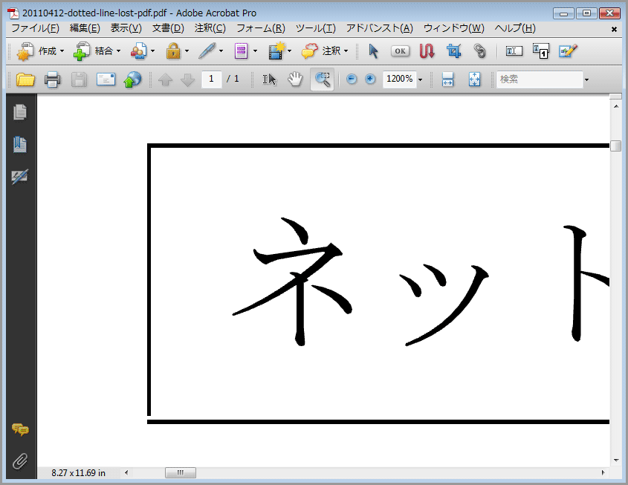Image resolution: width=628 pixels, height=485 pixels.
Task: Click the Print icon
Action: [x=53, y=79]
